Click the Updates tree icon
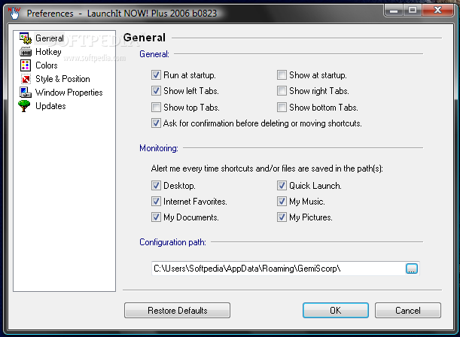This screenshot has height=337, width=460. (x=24, y=106)
